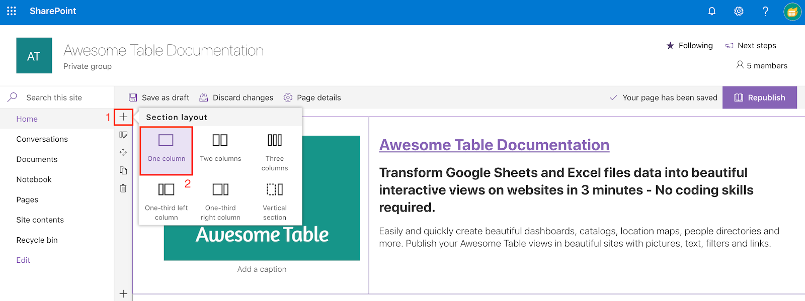Click the Search this site box
This screenshot has width=805, height=301.
click(57, 97)
